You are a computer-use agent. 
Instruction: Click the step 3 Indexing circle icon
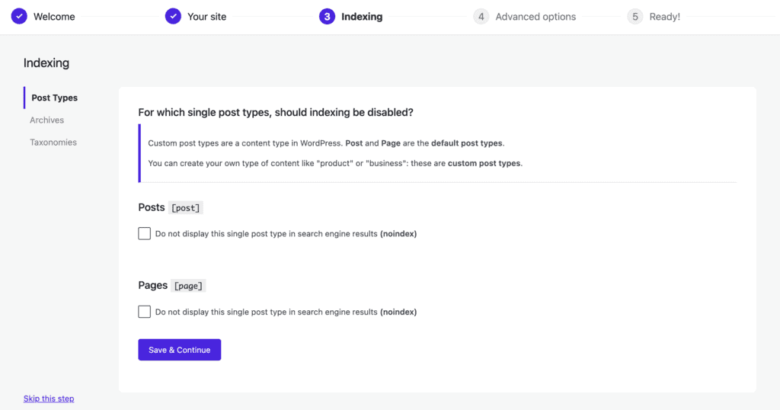(x=327, y=17)
